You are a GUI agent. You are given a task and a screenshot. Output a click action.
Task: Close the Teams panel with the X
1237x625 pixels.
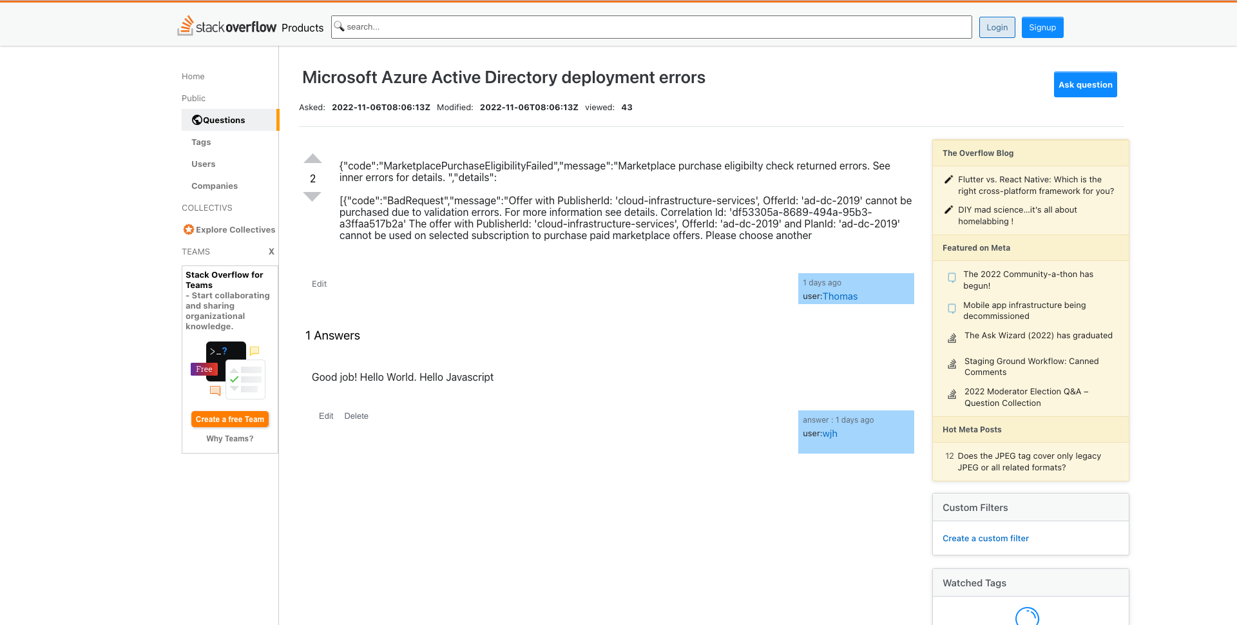coord(271,251)
